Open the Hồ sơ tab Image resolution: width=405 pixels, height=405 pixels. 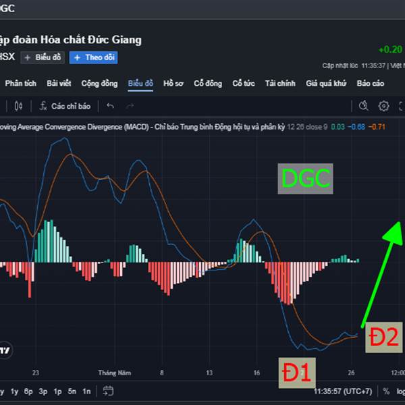pyautogui.click(x=173, y=84)
